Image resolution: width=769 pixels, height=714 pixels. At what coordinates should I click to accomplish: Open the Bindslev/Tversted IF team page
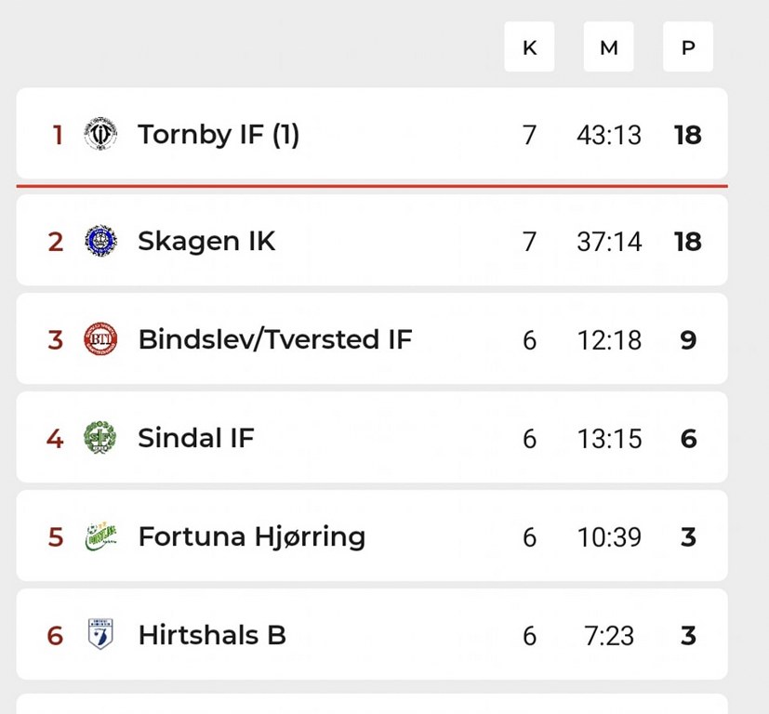click(274, 340)
